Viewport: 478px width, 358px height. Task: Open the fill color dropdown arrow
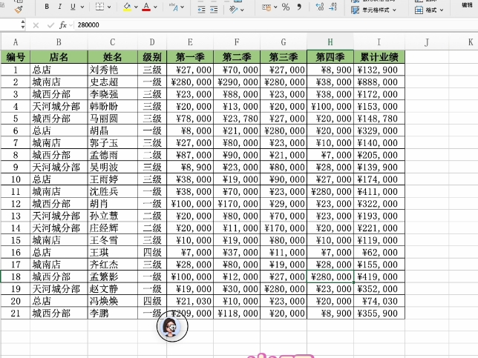click(x=136, y=7)
